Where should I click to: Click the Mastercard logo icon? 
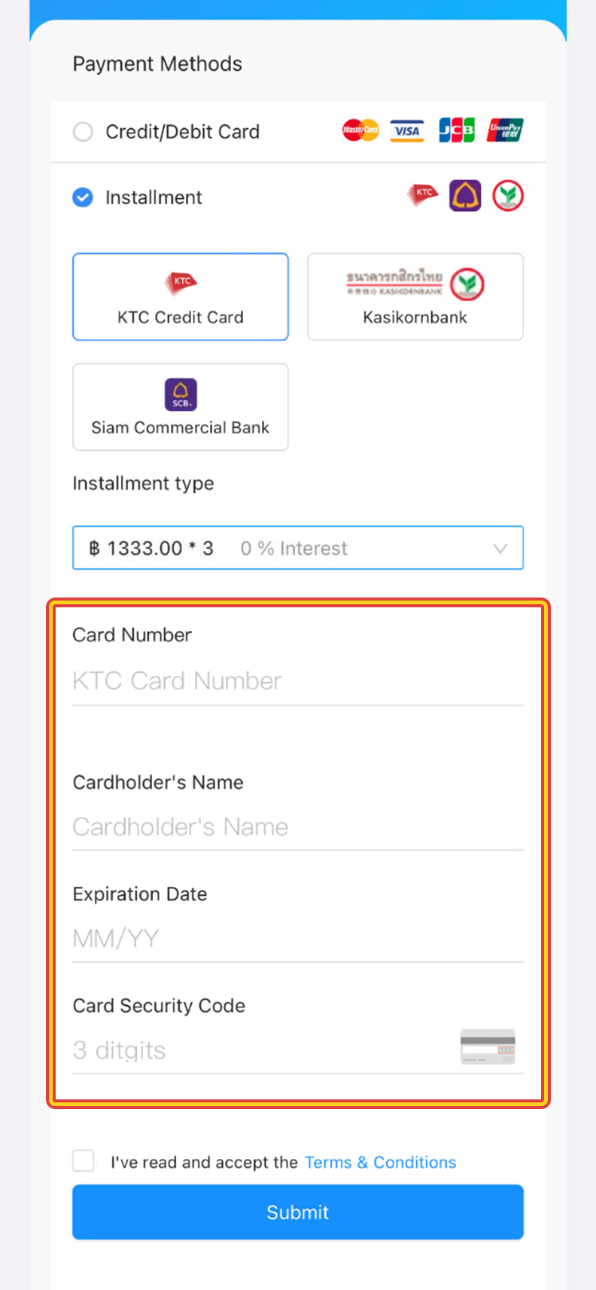(x=360, y=130)
